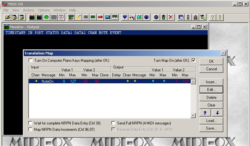This screenshot has width=250, height=146.
Task: Click the Edit... button
Action: [211, 90]
